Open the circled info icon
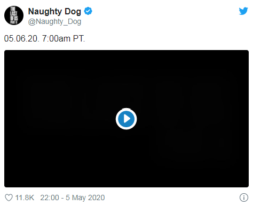The width and height of the screenshot is (253, 206). 244,197
